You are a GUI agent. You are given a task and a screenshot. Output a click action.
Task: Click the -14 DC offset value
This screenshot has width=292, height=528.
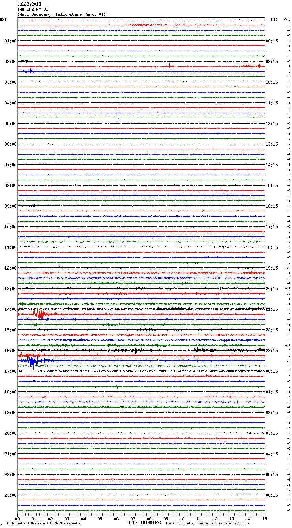[288, 268]
